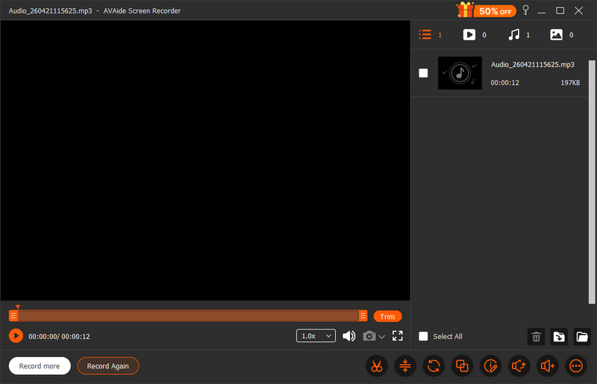Click the Record more button
Image resolution: width=597 pixels, height=384 pixels.
click(x=40, y=366)
